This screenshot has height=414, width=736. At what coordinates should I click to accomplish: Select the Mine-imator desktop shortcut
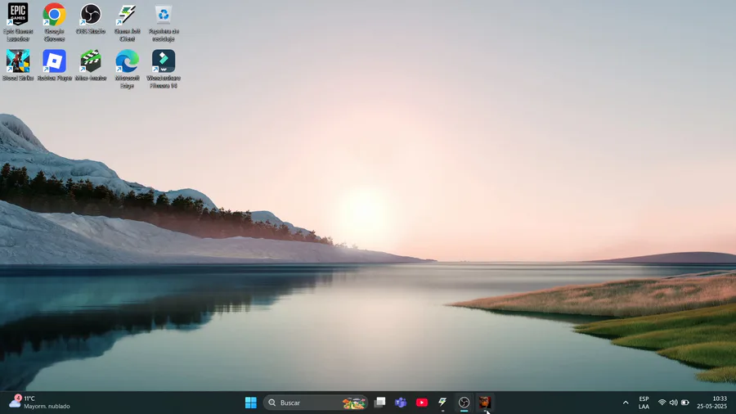click(91, 65)
